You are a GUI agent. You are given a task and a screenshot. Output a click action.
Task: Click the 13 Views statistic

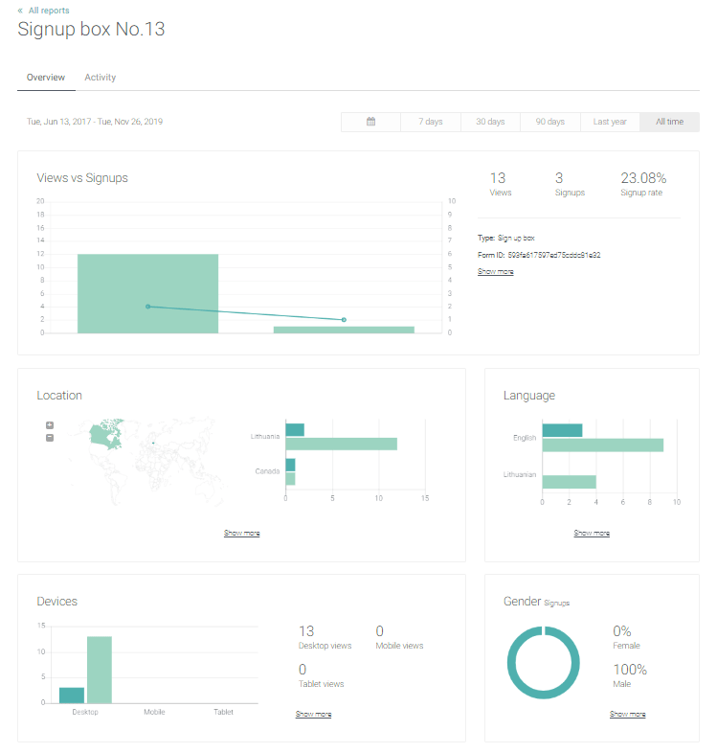pyautogui.click(x=500, y=184)
